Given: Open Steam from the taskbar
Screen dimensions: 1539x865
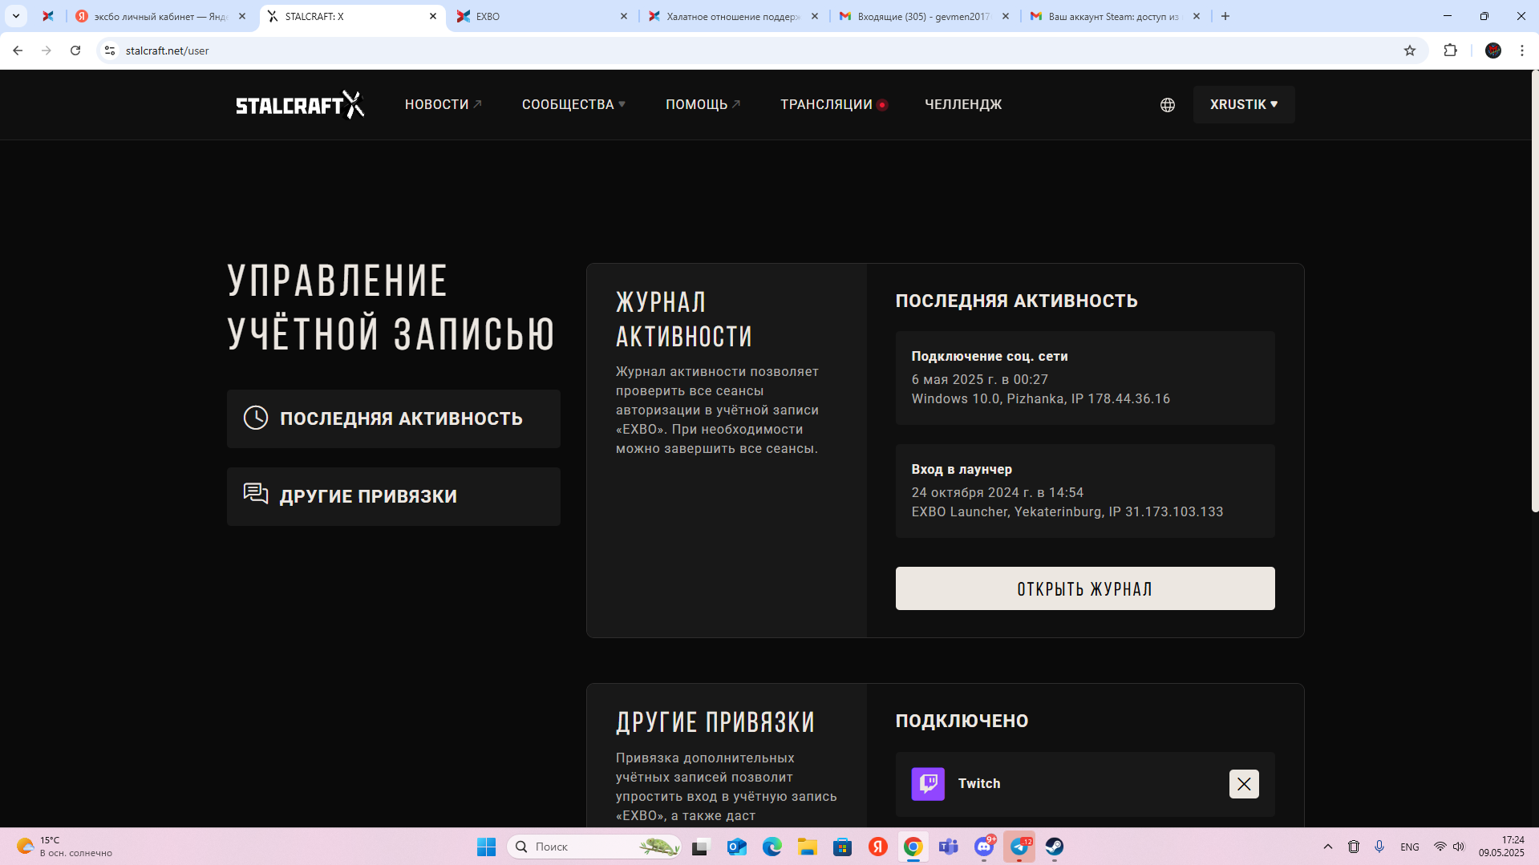Looking at the screenshot, I should click(1055, 847).
